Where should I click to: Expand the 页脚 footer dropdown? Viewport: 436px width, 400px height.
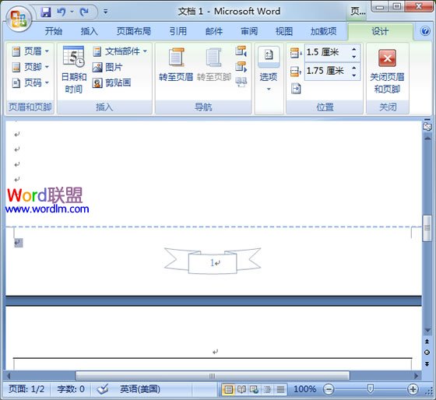(30, 67)
